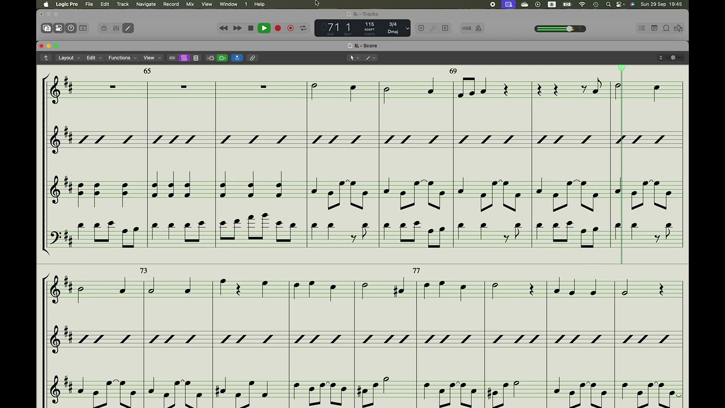
Task: Open the Track menu
Action: [123, 4]
